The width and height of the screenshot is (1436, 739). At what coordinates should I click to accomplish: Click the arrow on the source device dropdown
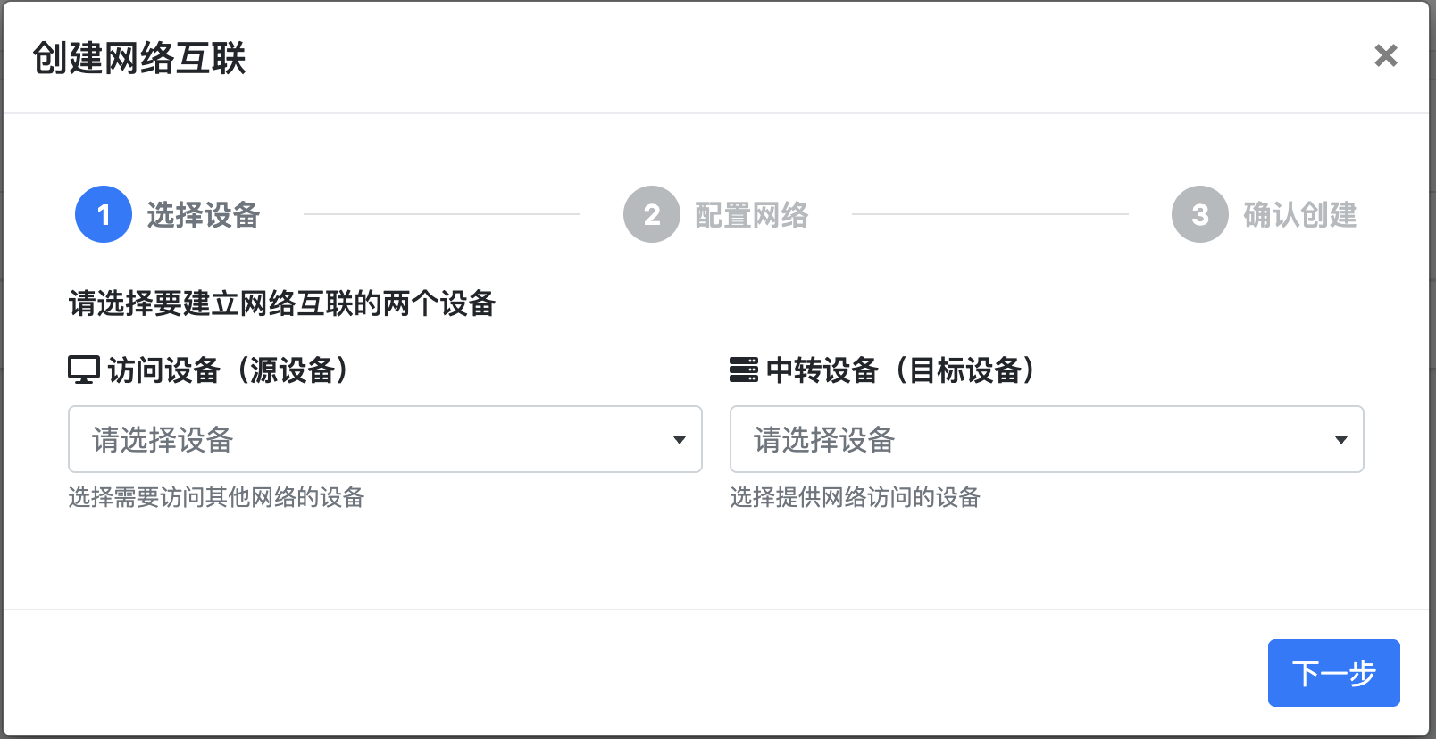pyautogui.click(x=680, y=439)
